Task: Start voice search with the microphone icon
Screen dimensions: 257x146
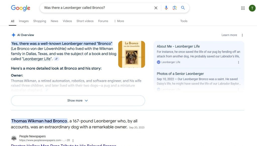Action: (x=166, y=8)
